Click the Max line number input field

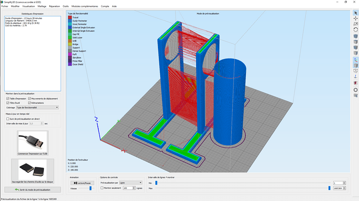point(338,188)
